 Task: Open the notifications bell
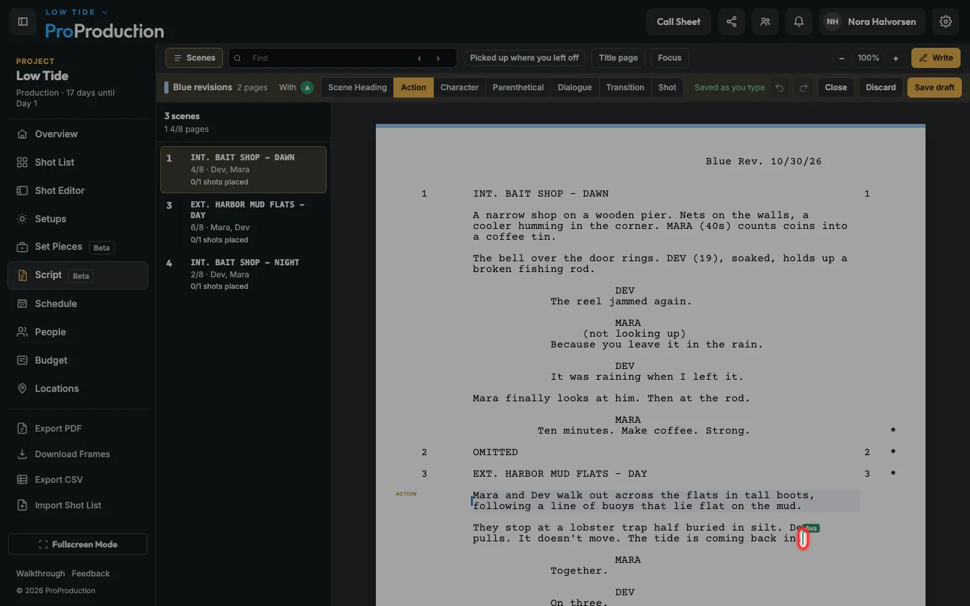[x=799, y=22]
